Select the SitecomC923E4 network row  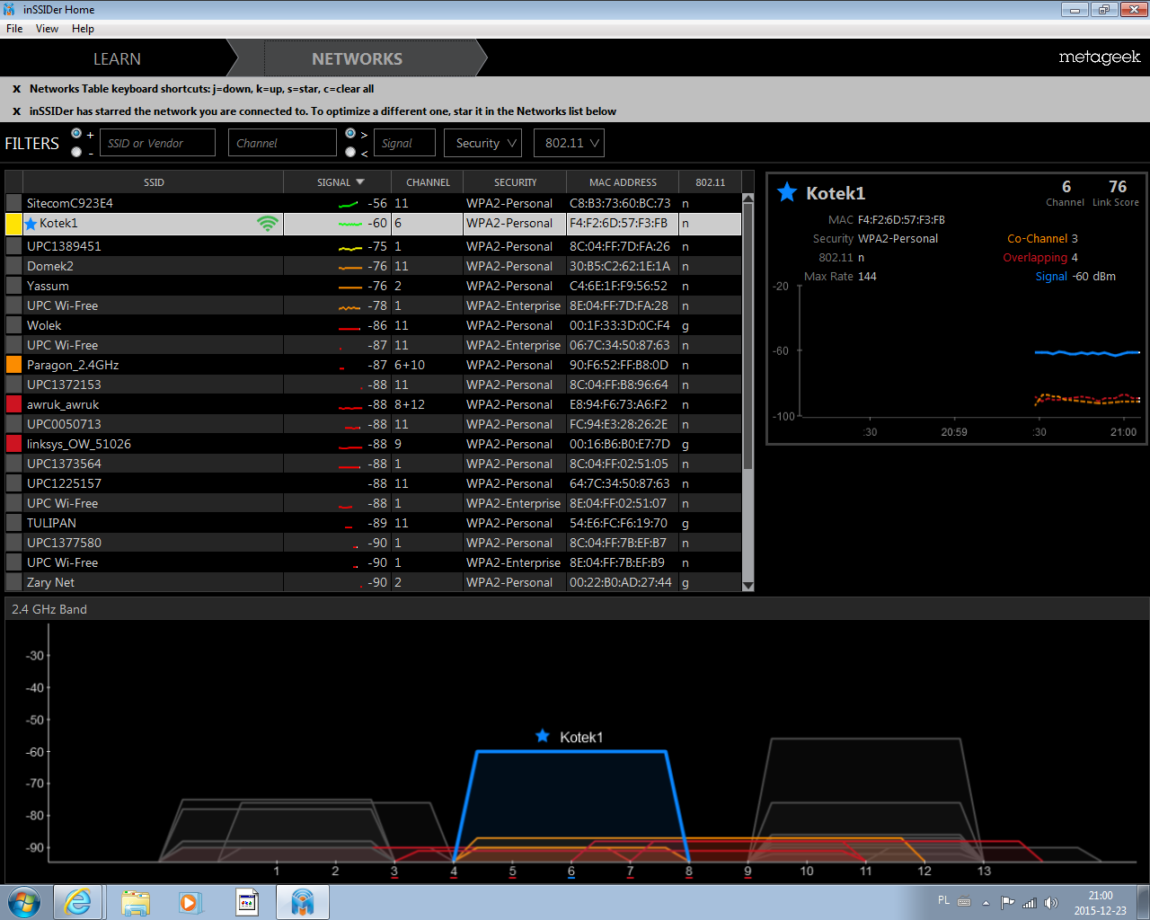point(153,203)
